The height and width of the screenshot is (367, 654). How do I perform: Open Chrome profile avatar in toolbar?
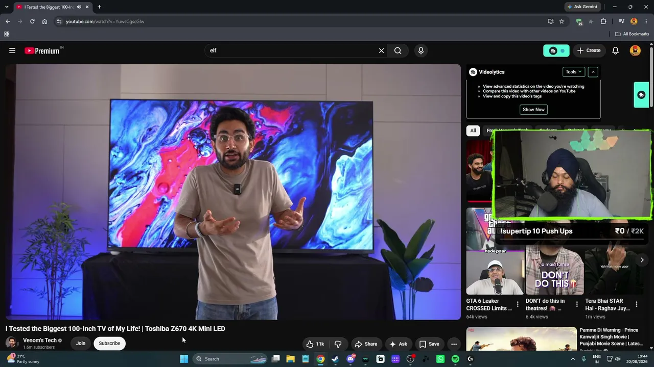634,21
